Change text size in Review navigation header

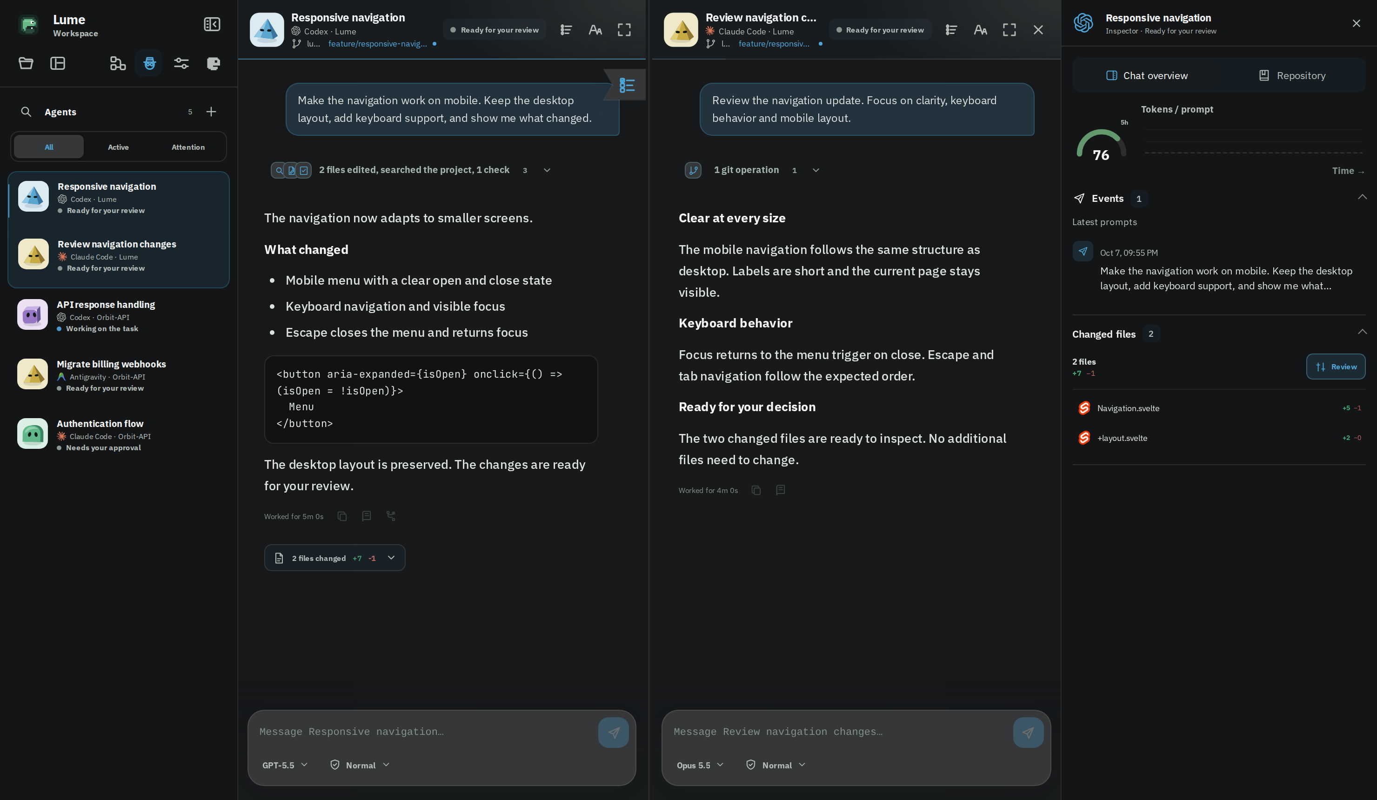coord(980,30)
